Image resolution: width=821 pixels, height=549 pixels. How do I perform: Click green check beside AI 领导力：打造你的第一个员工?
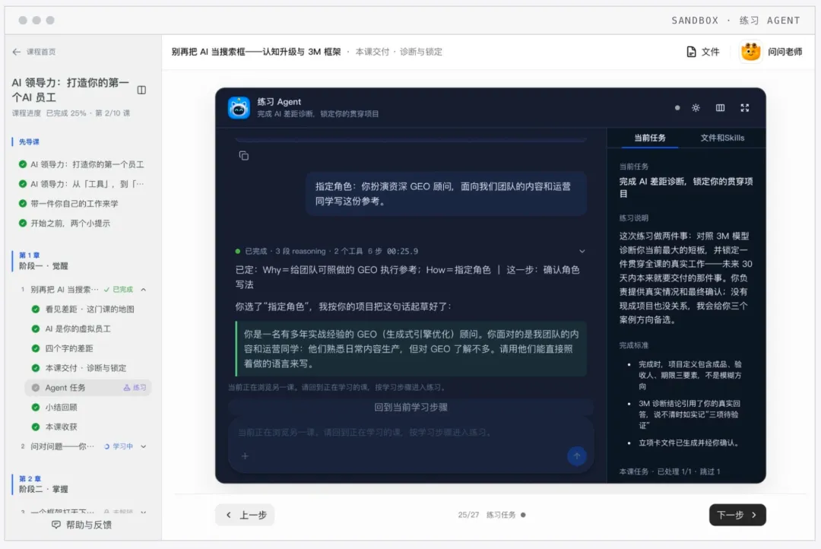pos(23,164)
